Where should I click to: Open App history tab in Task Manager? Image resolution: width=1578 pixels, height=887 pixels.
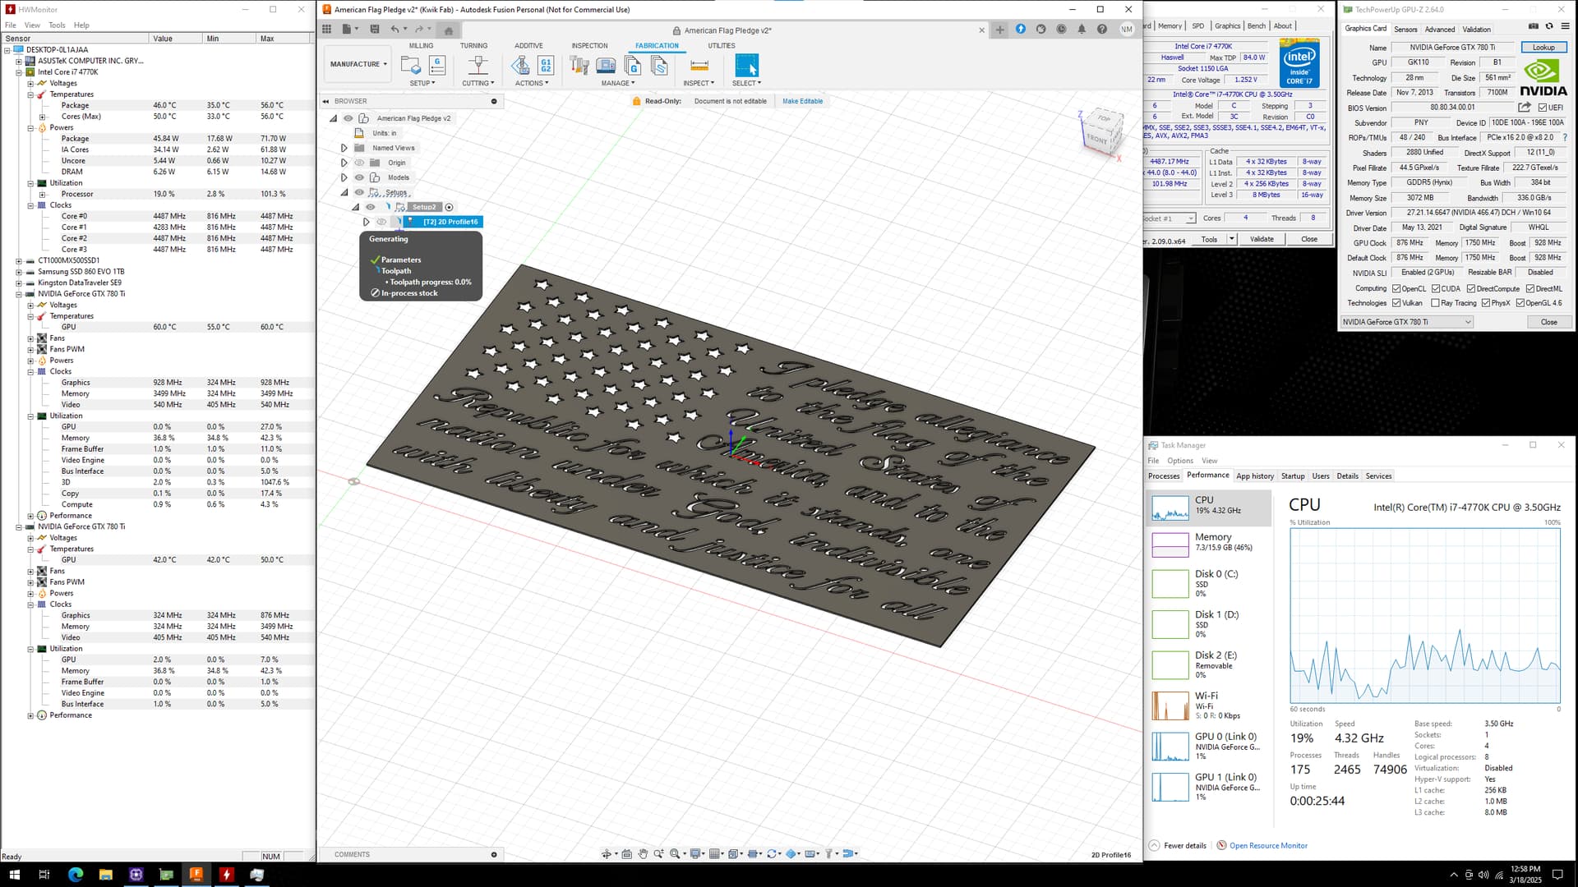coord(1255,476)
